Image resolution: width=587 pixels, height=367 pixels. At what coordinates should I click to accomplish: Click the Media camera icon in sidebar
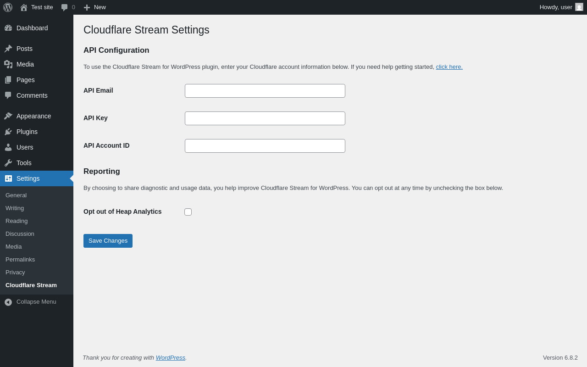(8, 64)
